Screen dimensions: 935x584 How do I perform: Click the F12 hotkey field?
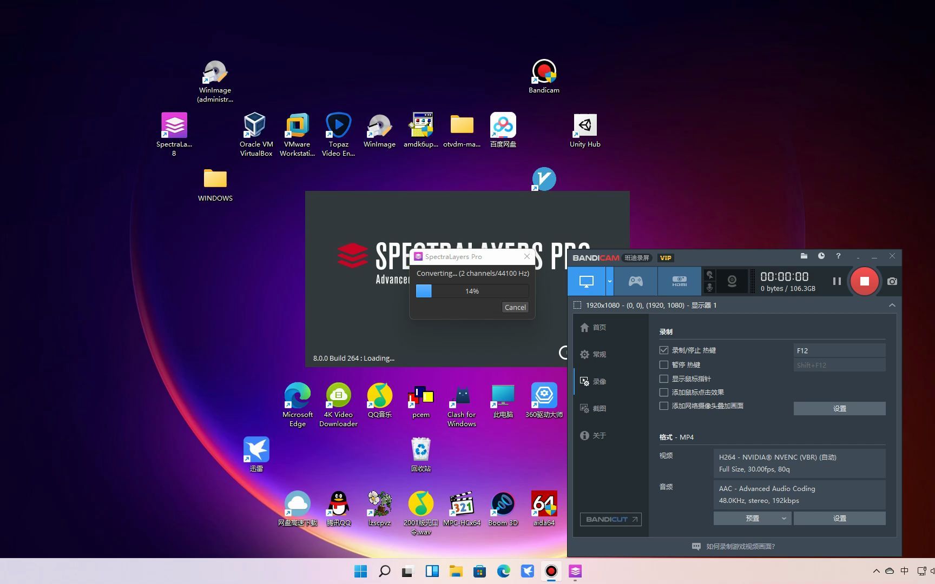(x=839, y=350)
